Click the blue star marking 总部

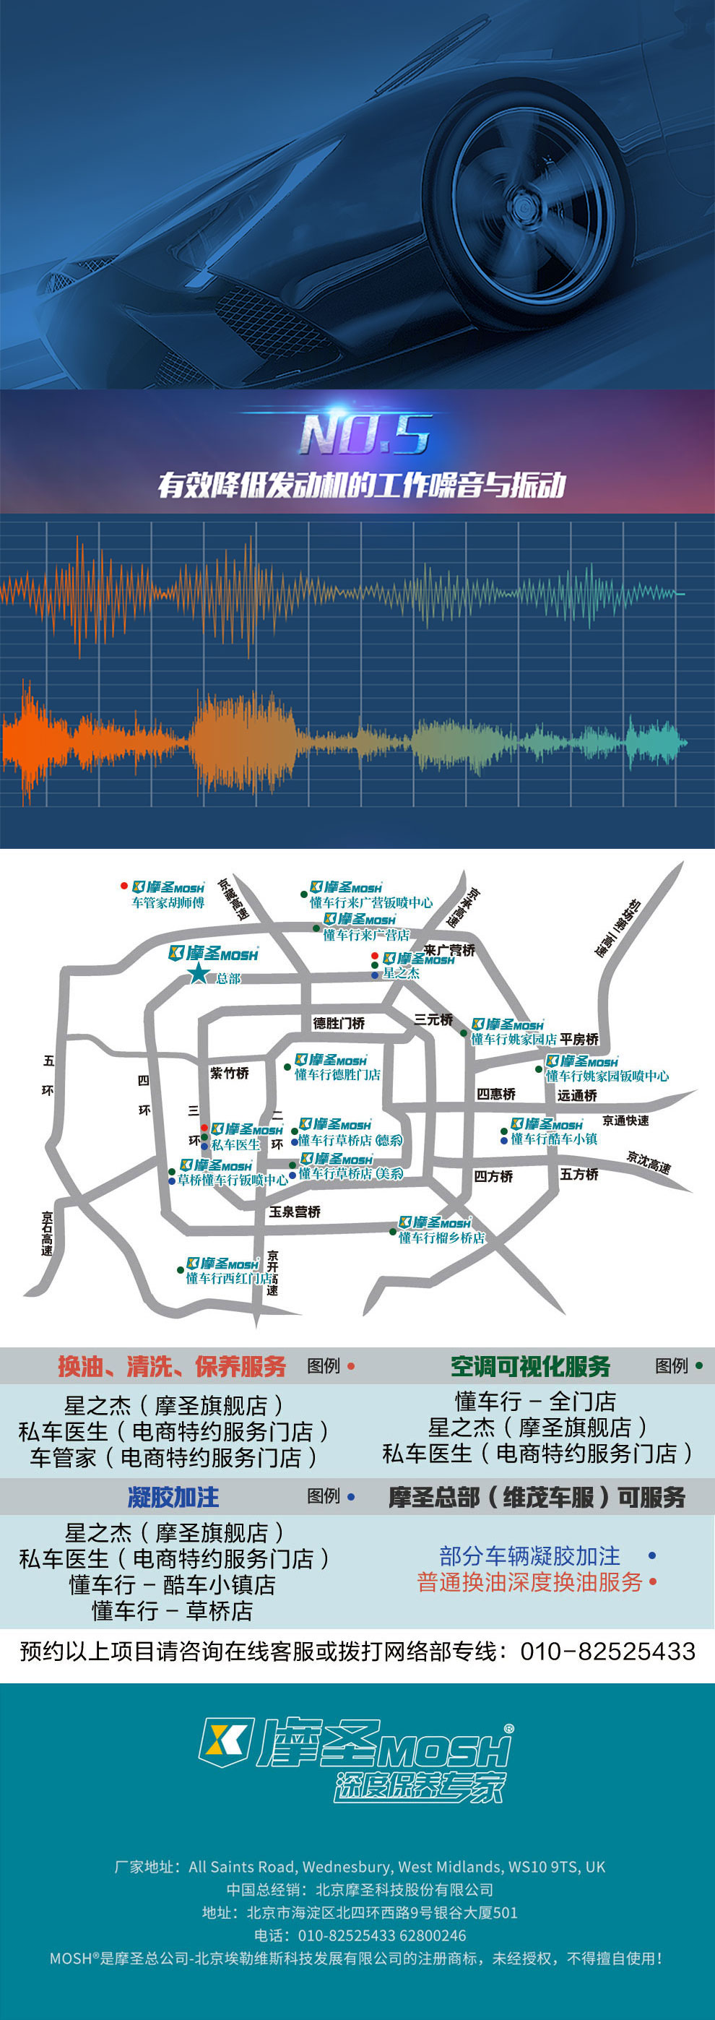(199, 974)
